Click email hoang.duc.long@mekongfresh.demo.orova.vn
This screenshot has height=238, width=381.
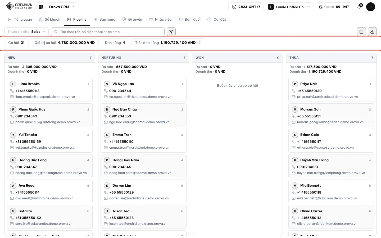[x=51, y=173]
